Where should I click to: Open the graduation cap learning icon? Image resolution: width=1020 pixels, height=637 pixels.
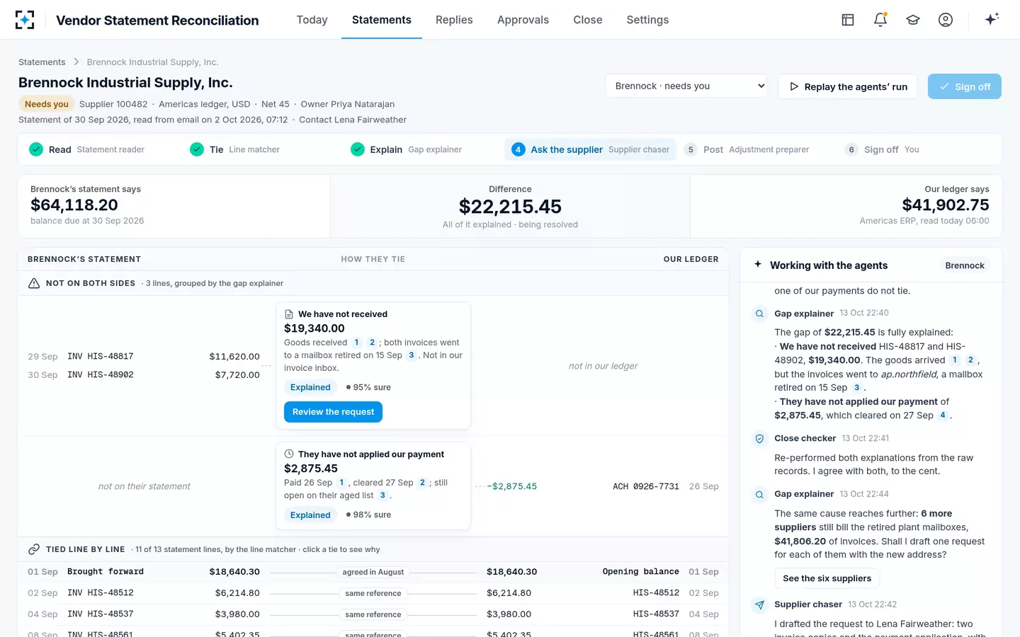(913, 20)
